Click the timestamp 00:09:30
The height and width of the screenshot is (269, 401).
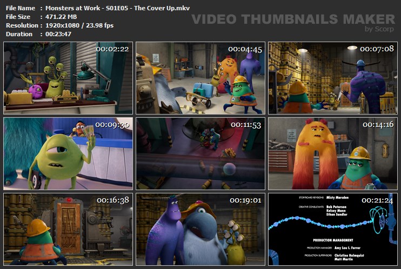[x=112, y=125]
